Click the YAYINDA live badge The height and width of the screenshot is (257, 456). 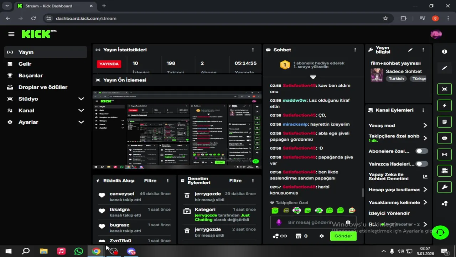pos(109,64)
